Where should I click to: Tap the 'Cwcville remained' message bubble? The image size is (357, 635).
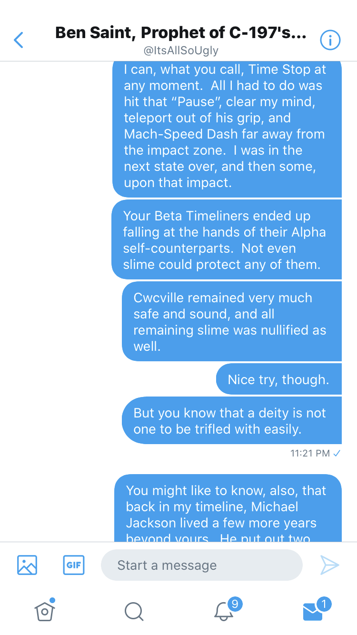(231, 322)
